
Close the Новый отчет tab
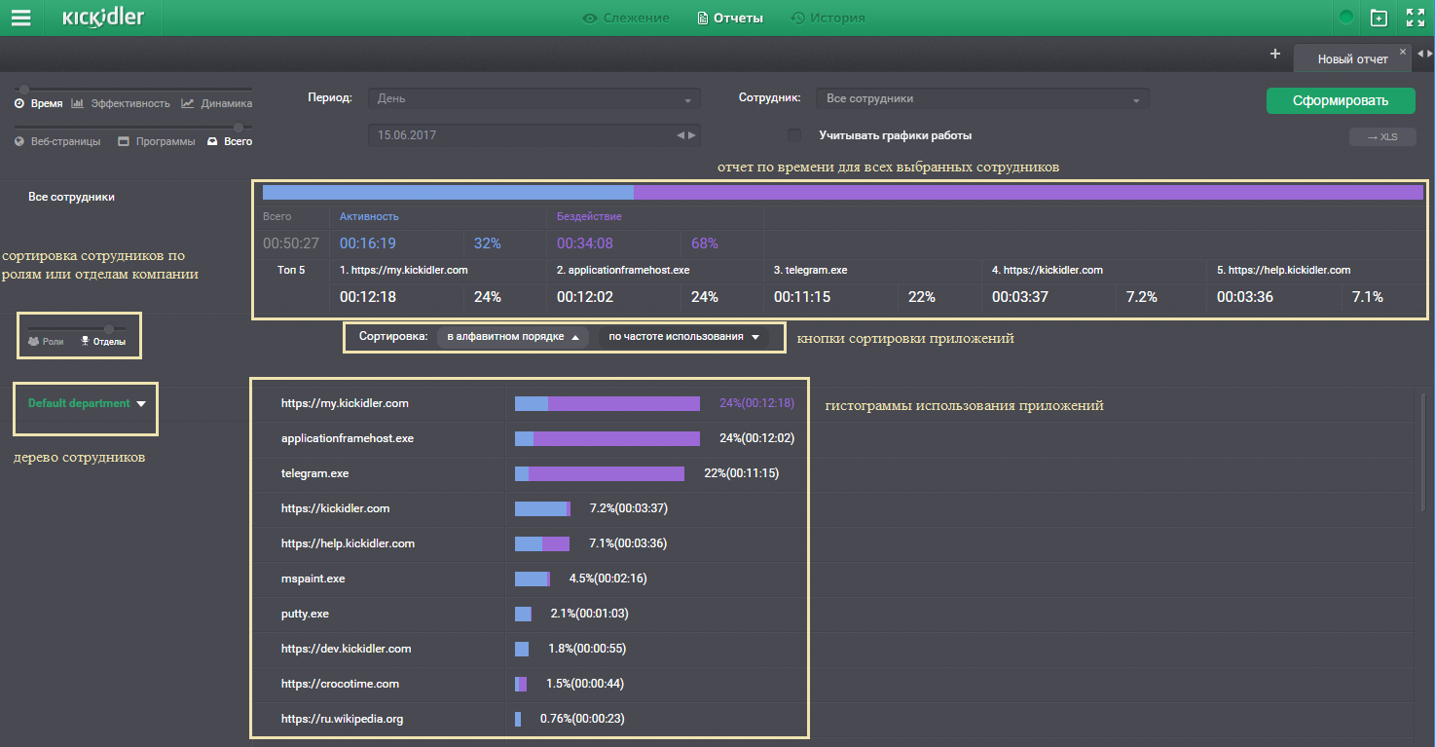click(x=1403, y=51)
